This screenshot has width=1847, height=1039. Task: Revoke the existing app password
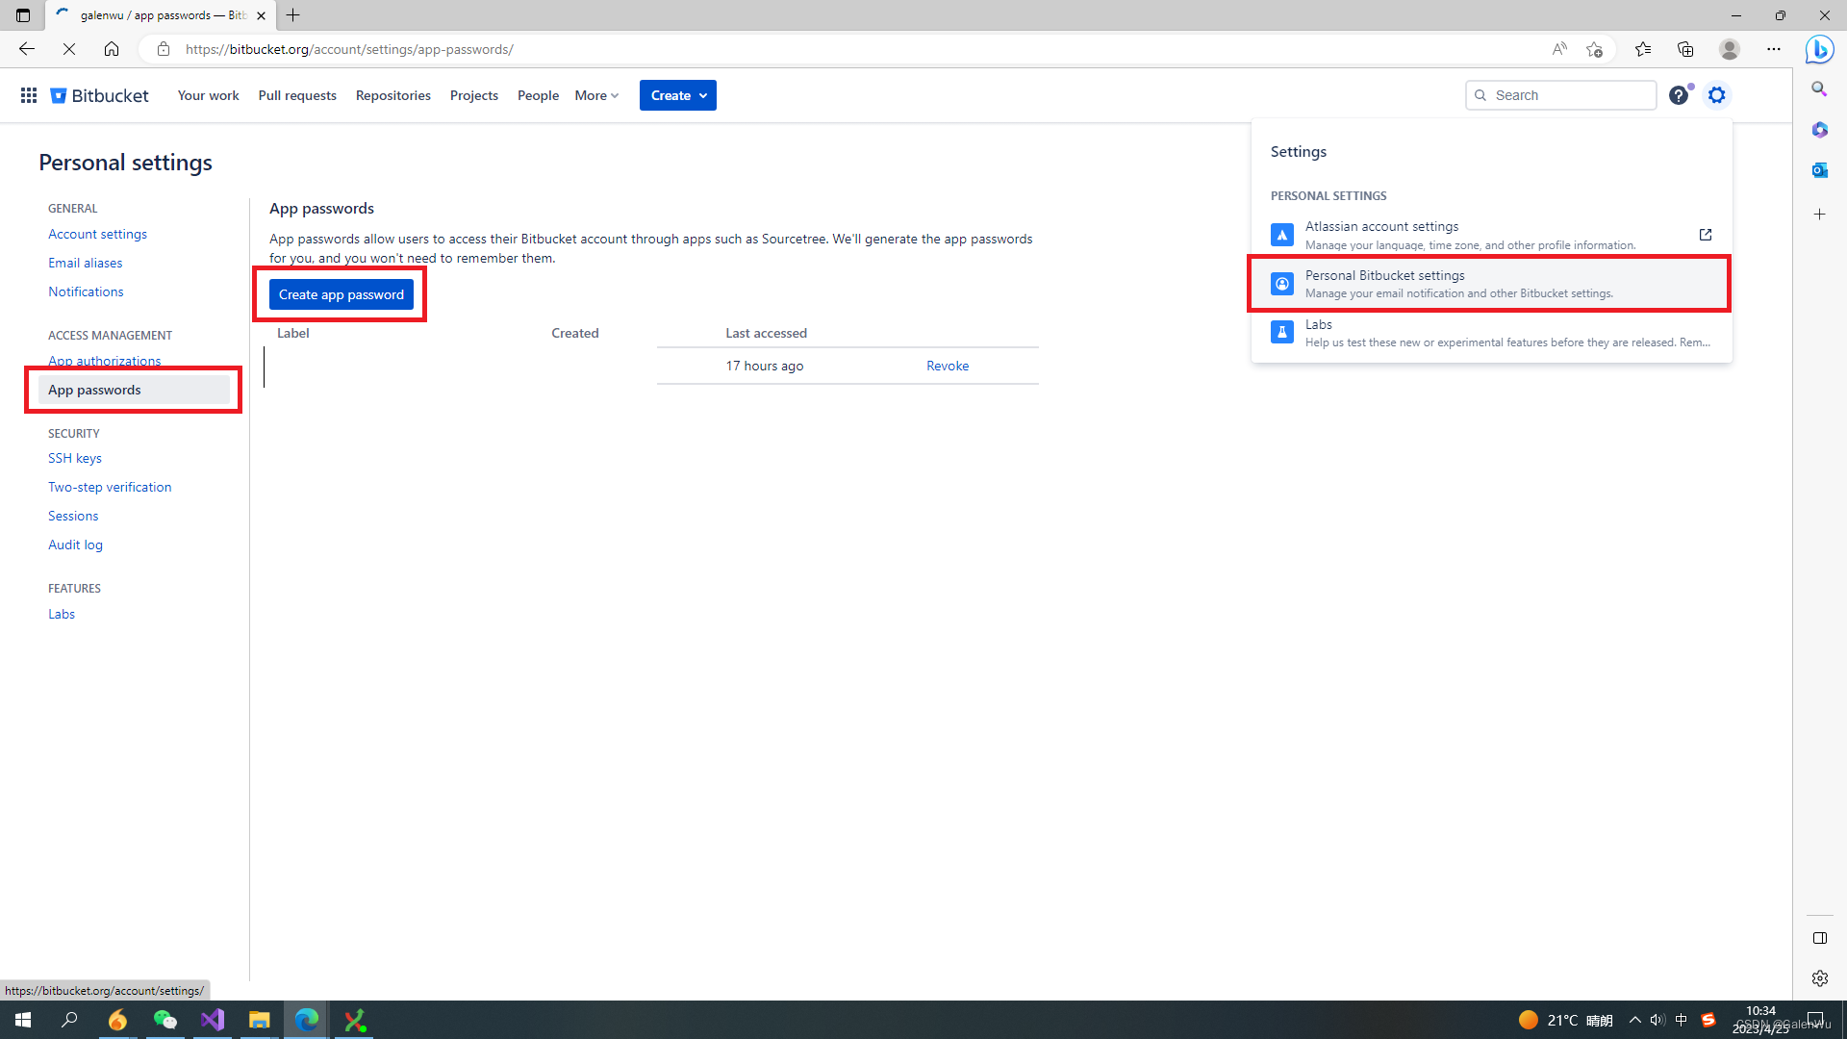pos(947,366)
